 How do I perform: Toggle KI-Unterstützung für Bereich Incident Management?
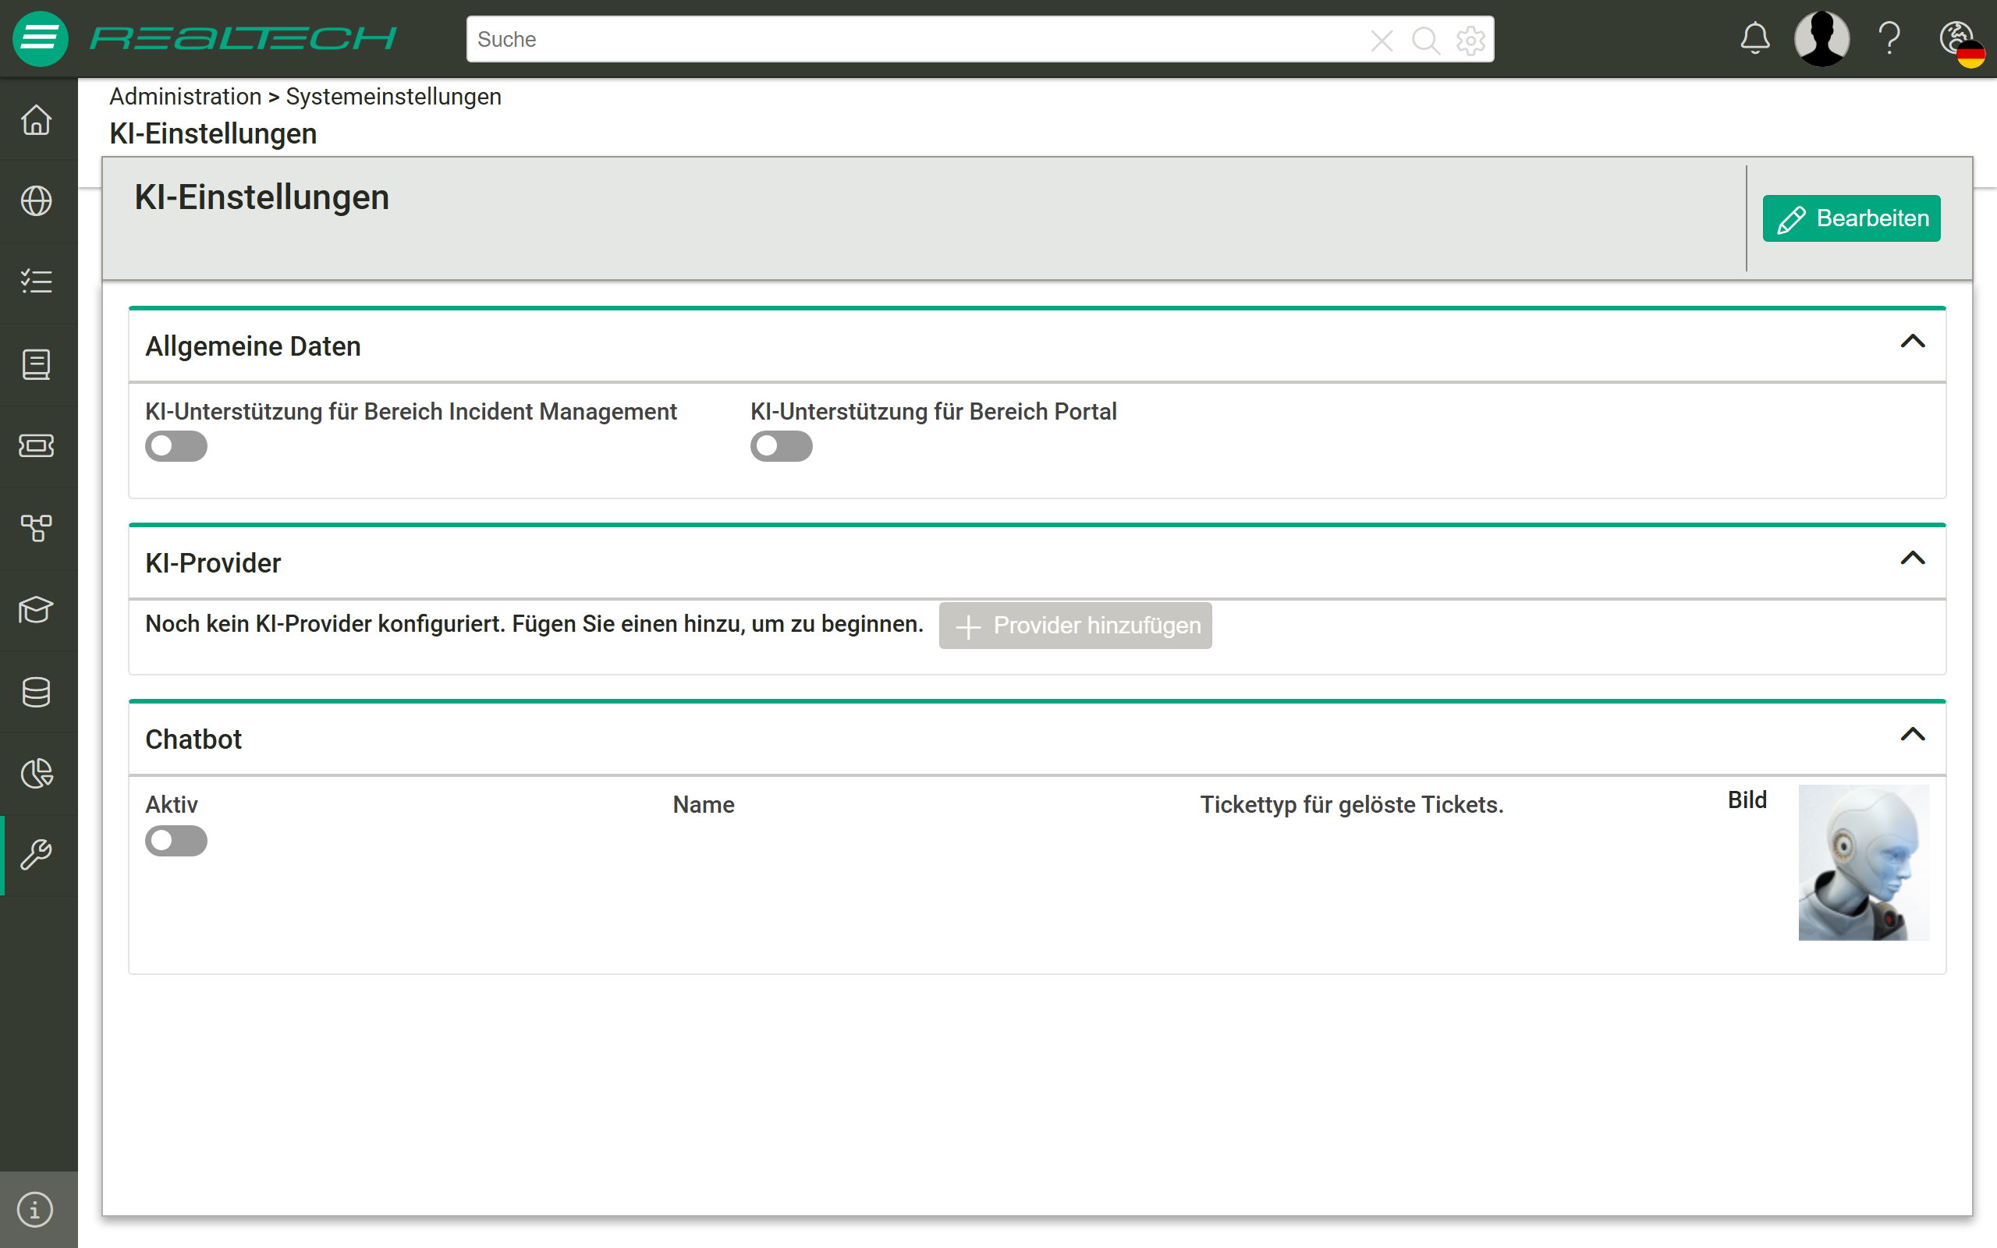(x=176, y=446)
